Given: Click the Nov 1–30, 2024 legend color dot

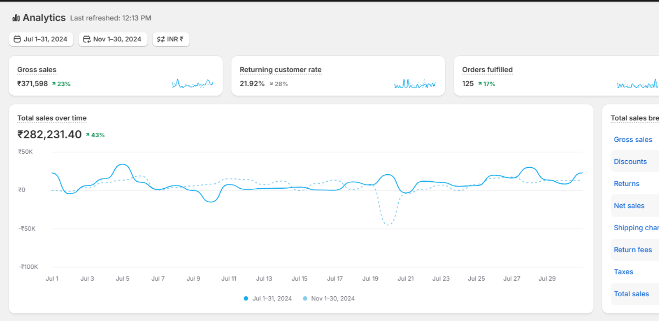Looking at the screenshot, I should pos(305,298).
